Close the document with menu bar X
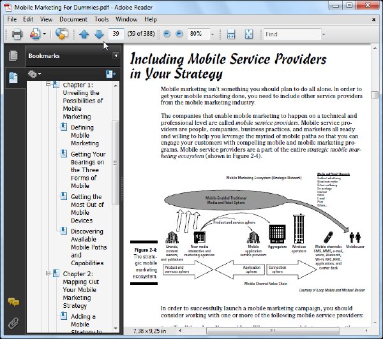The width and height of the screenshot is (383, 339). 373,20
